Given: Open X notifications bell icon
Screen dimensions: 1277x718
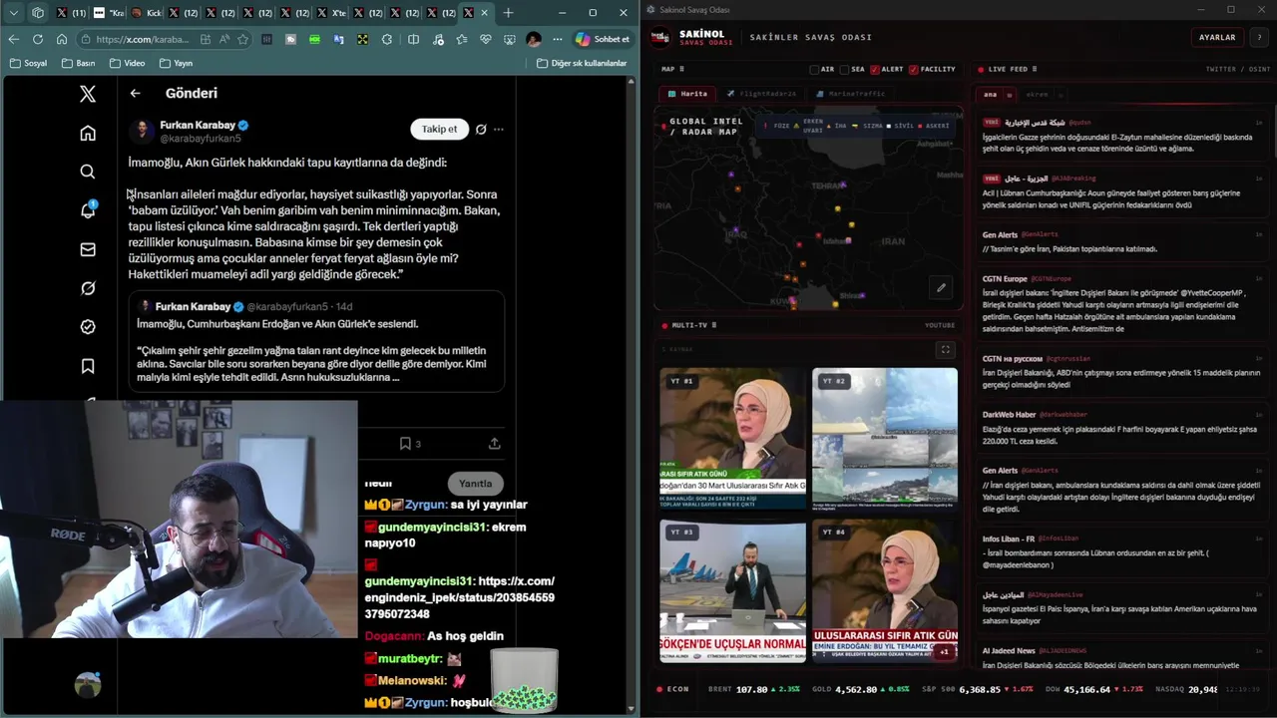Looking at the screenshot, I should [x=88, y=210].
